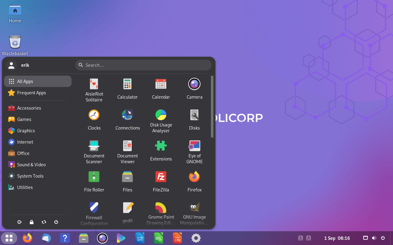Open the Games category
The image size is (393, 245).
(x=38, y=119)
